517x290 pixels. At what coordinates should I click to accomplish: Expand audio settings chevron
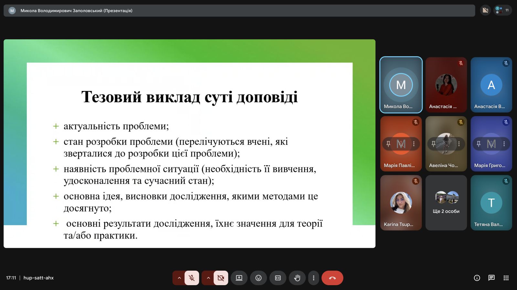pyautogui.click(x=179, y=278)
